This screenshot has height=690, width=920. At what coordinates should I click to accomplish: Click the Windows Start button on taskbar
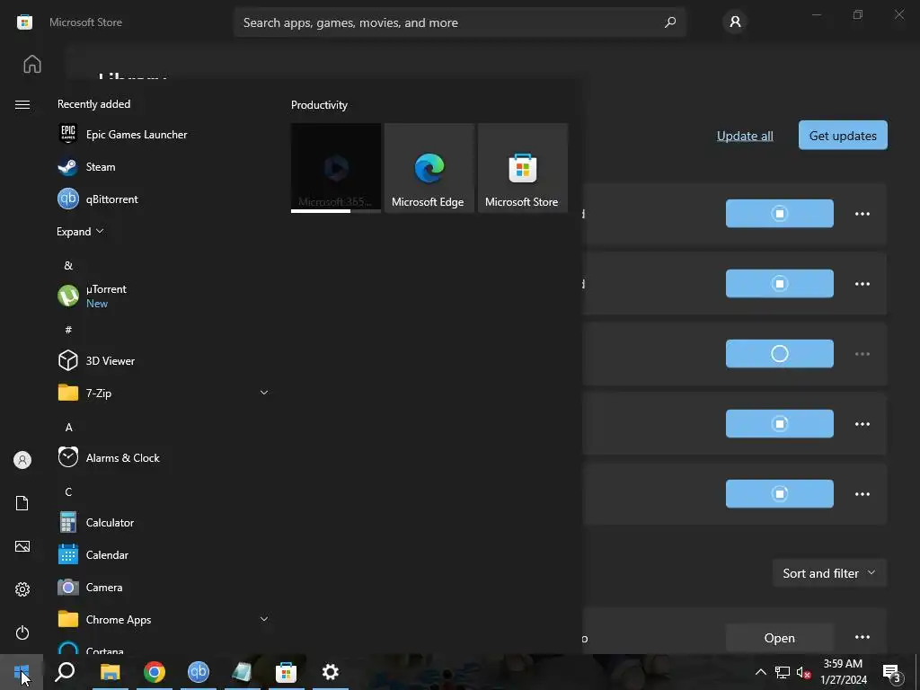[x=22, y=672]
